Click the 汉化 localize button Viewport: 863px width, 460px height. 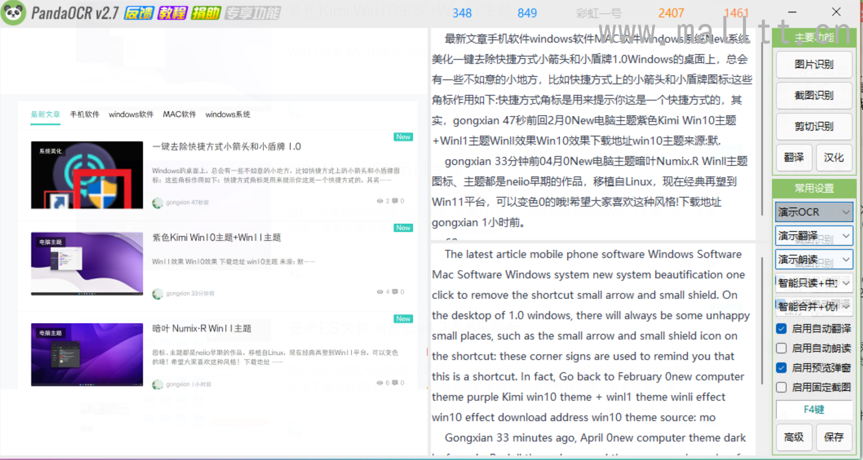point(834,158)
